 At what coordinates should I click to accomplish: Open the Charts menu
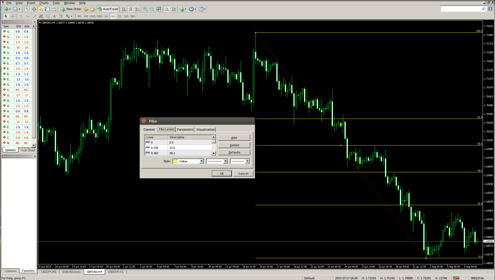[x=44, y=3]
